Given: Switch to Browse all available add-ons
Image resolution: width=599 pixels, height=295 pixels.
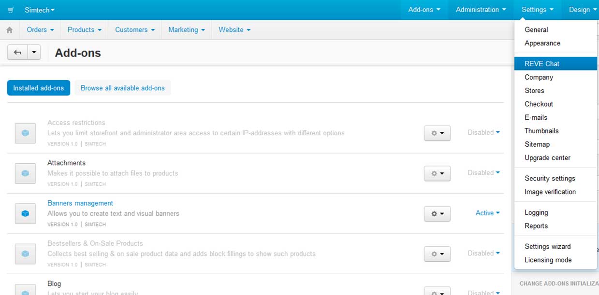Looking at the screenshot, I should [x=122, y=88].
